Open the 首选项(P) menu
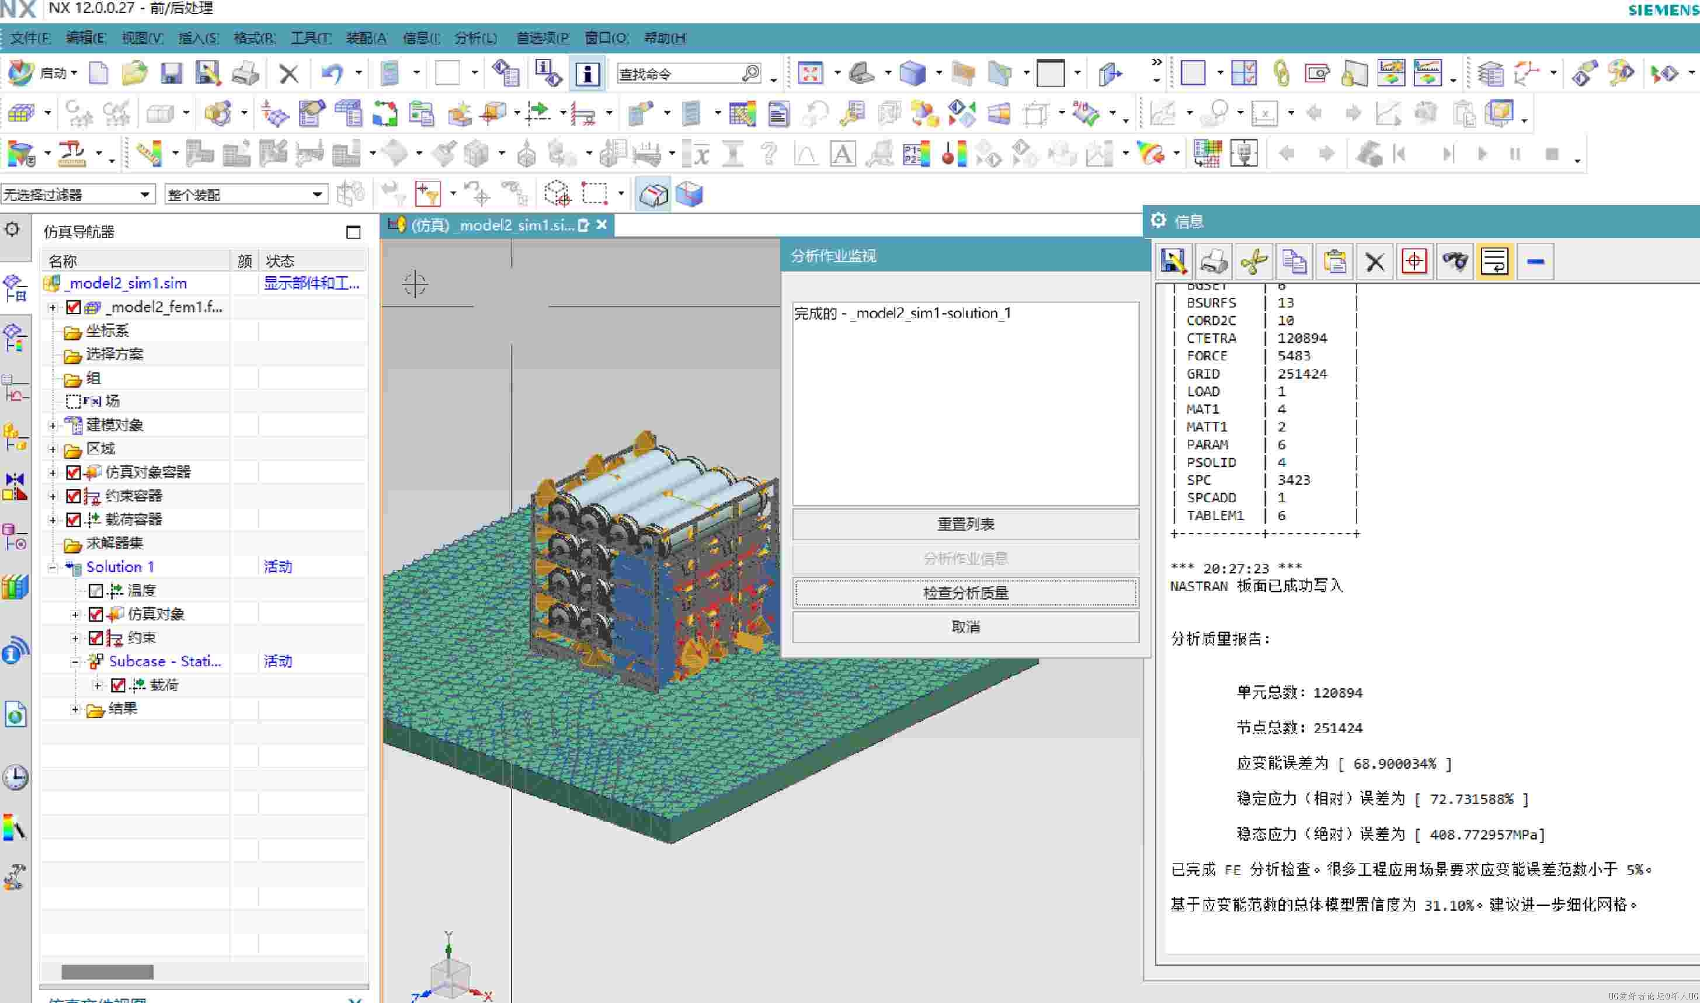1700x1003 pixels. point(543,38)
